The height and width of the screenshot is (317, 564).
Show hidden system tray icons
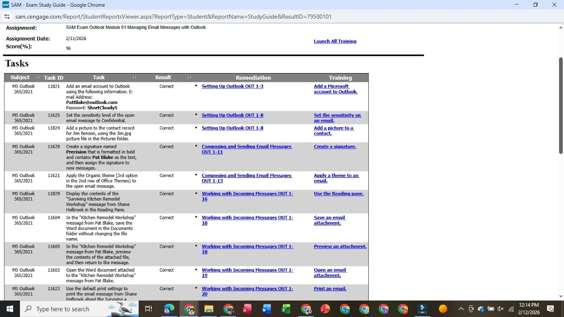tap(461, 309)
